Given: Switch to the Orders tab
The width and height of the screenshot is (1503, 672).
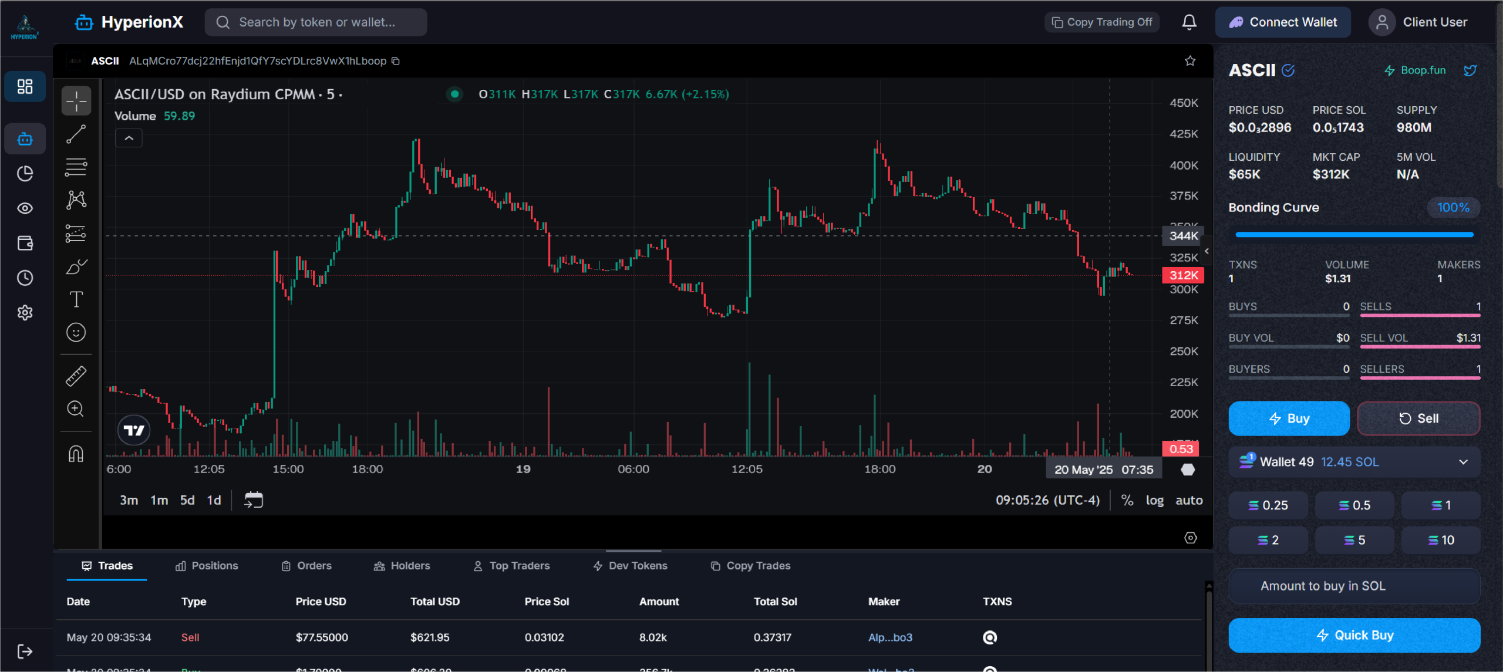Looking at the screenshot, I should pos(306,566).
